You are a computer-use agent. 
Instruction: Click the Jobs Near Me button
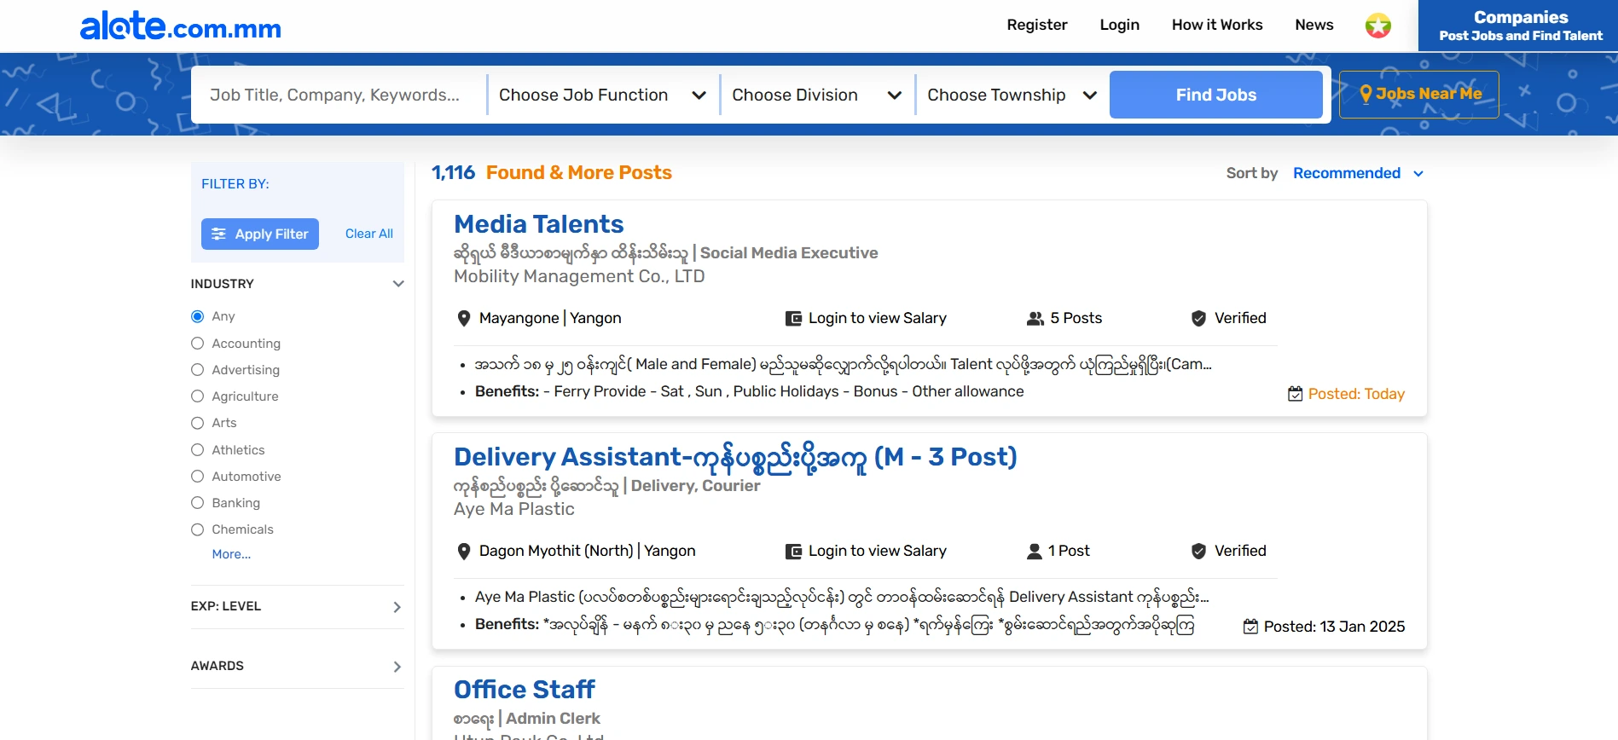[1418, 94]
